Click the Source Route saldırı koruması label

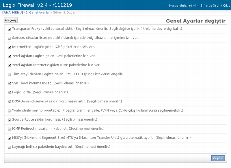pyautogui.click(x=55, y=119)
